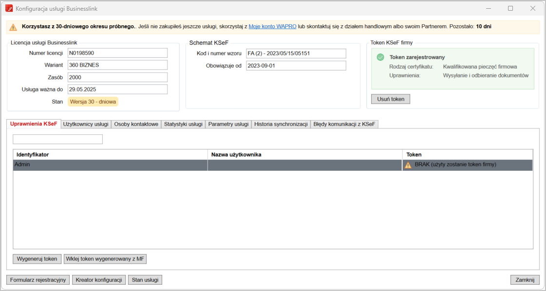Click the Zamknij button
This screenshot has width=546, height=291.
(x=525, y=280)
